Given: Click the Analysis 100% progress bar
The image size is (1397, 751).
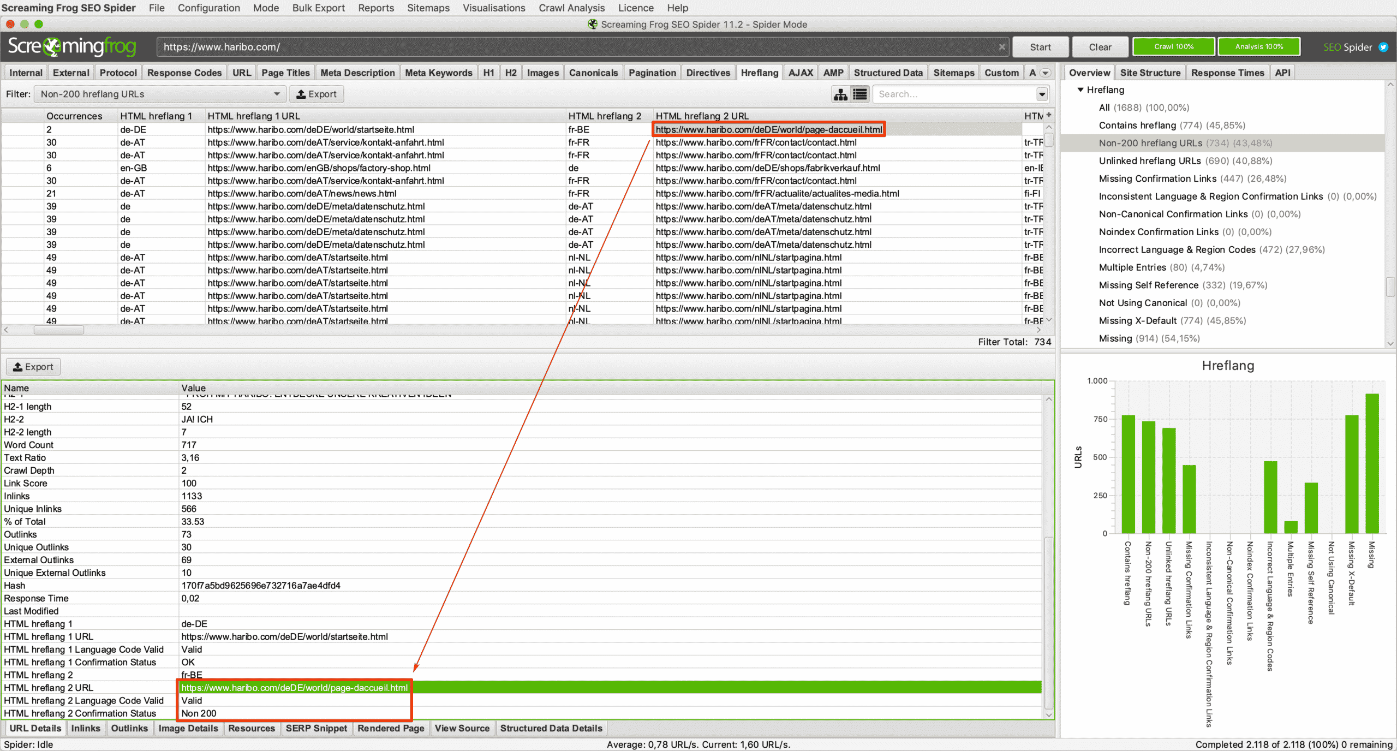Looking at the screenshot, I should tap(1259, 47).
